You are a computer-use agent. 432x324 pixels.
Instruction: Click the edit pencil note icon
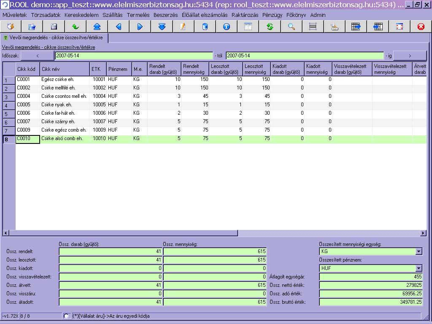coord(183,27)
